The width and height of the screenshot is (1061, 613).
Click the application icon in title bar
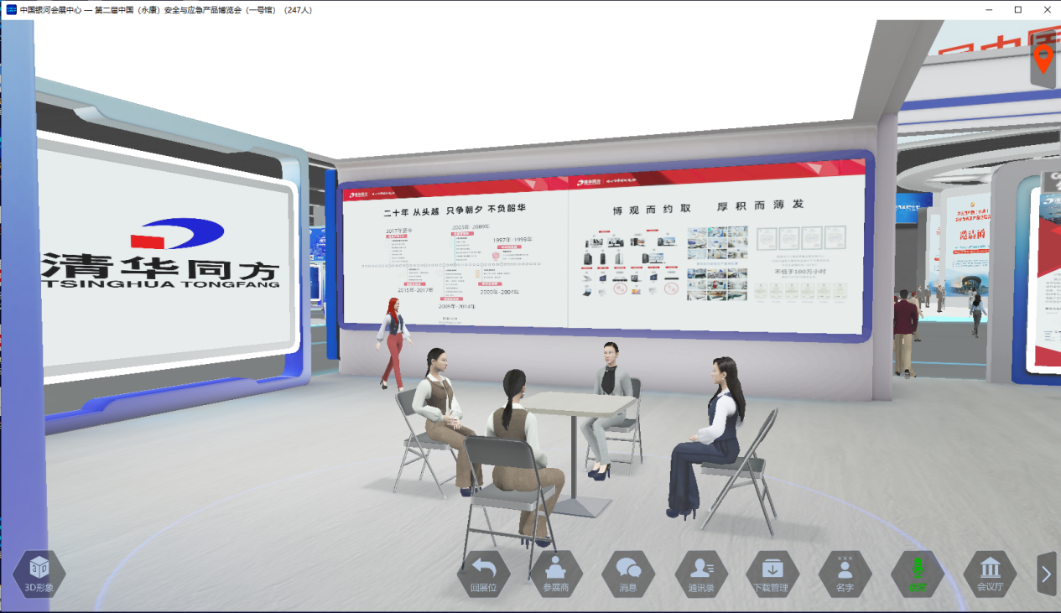11,9
